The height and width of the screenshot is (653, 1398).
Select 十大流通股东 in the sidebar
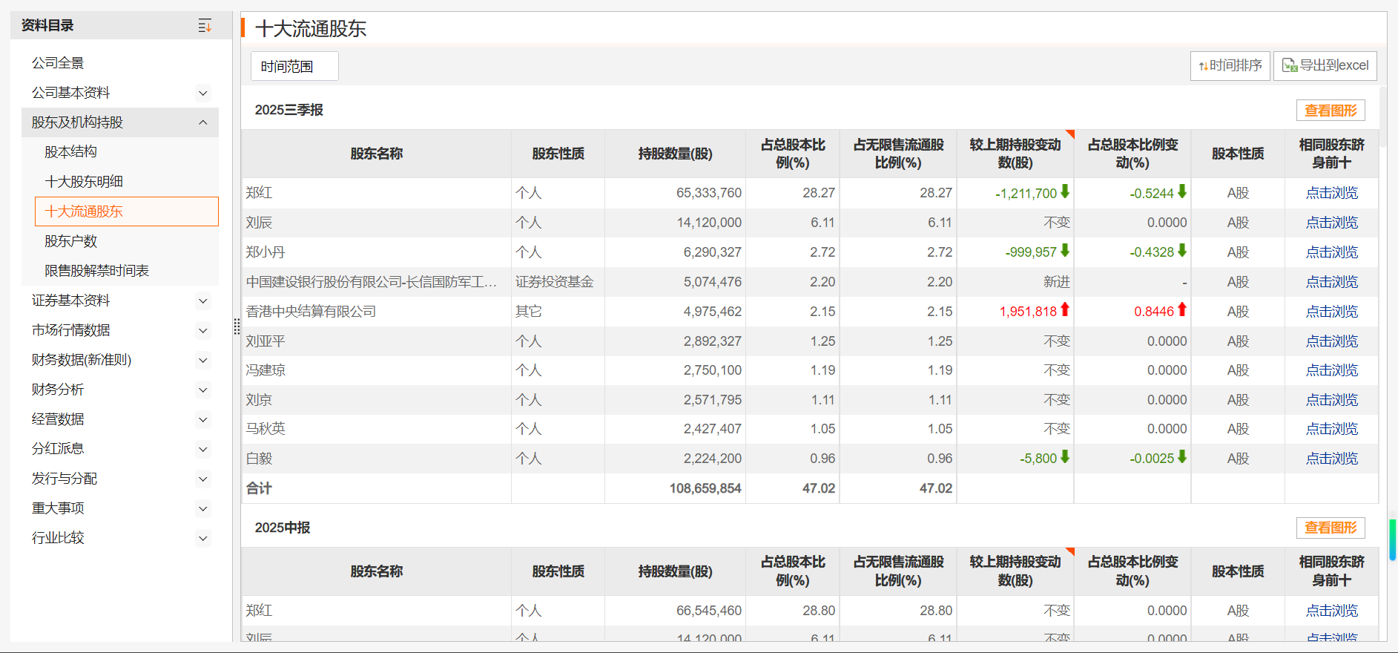pyautogui.click(x=127, y=211)
